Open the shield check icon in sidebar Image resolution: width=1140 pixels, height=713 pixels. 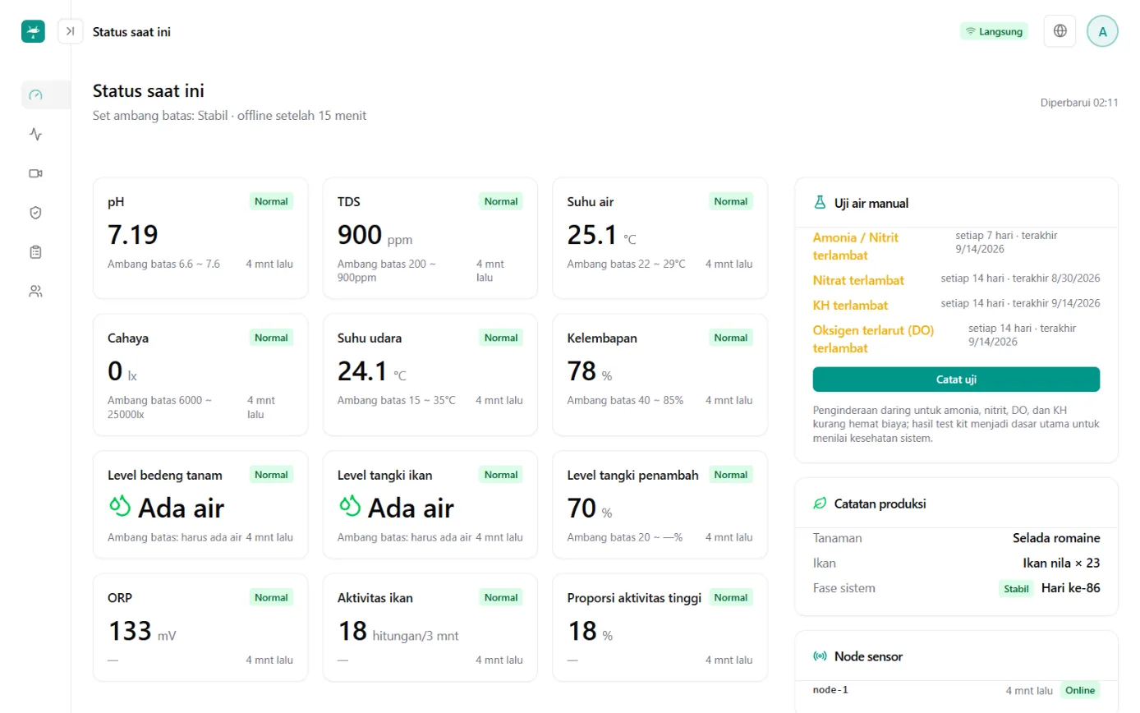pos(35,213)
